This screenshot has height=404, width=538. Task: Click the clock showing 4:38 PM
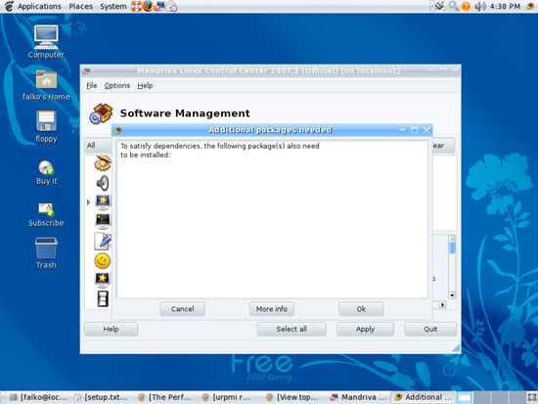coord(505,6)
